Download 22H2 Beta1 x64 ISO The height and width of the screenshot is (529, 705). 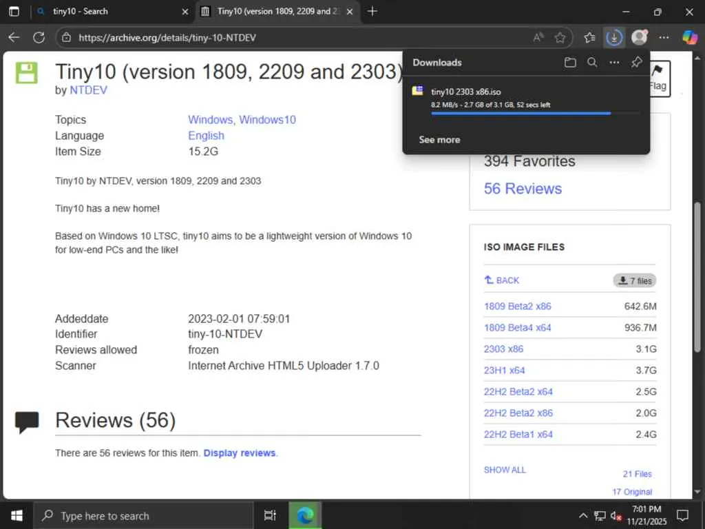click(x=518, y=435)
